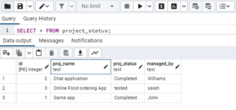Click the Add row button
Screen dimensions: 236x110
6,53
